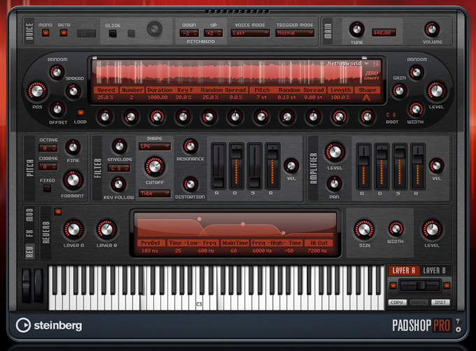This screenshot has width=476, height=351.
Task: Click the main Tune knob
Action: (x=357, y=29)
